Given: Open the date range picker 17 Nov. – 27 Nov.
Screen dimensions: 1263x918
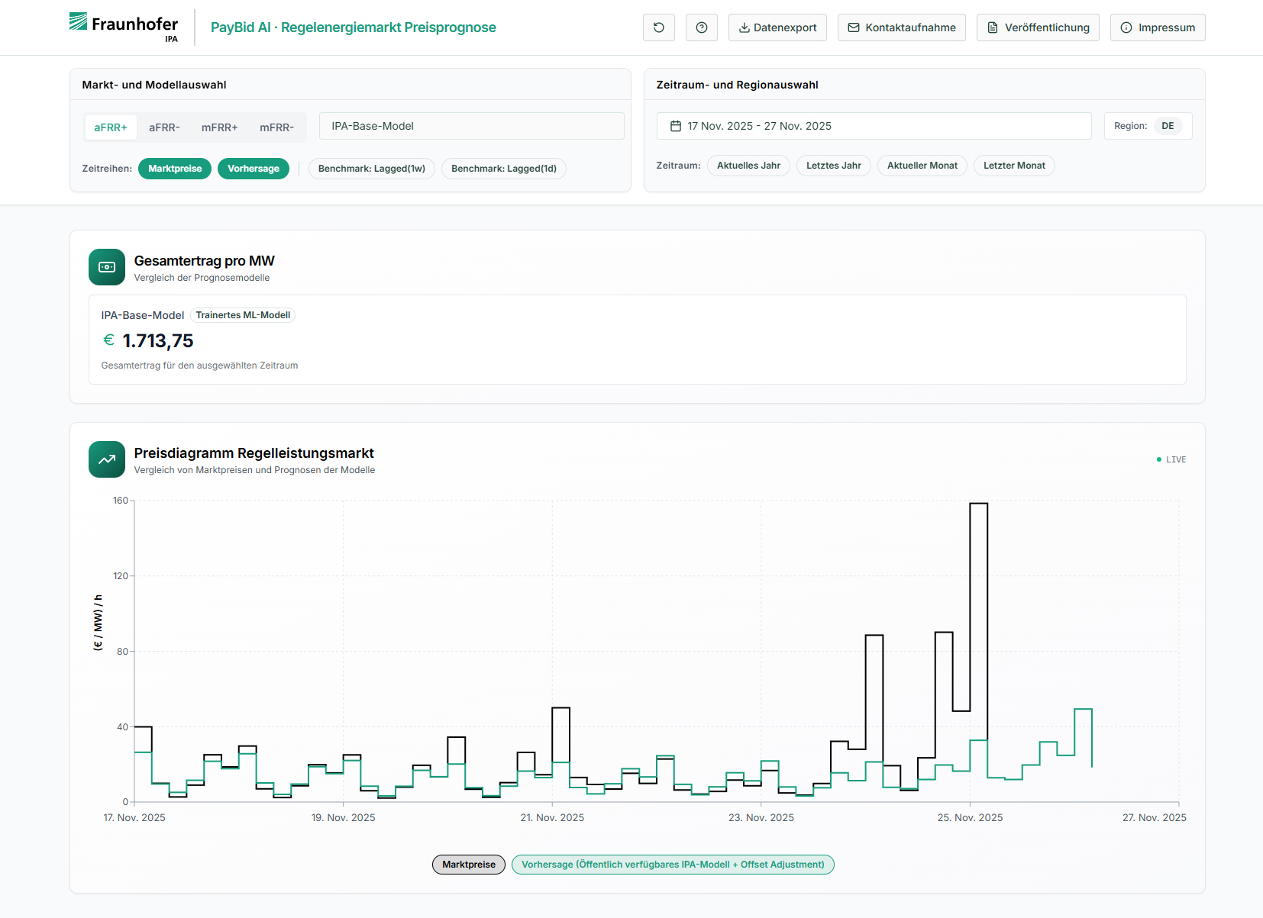Looking at the screenshot, I should coord(874,126).
